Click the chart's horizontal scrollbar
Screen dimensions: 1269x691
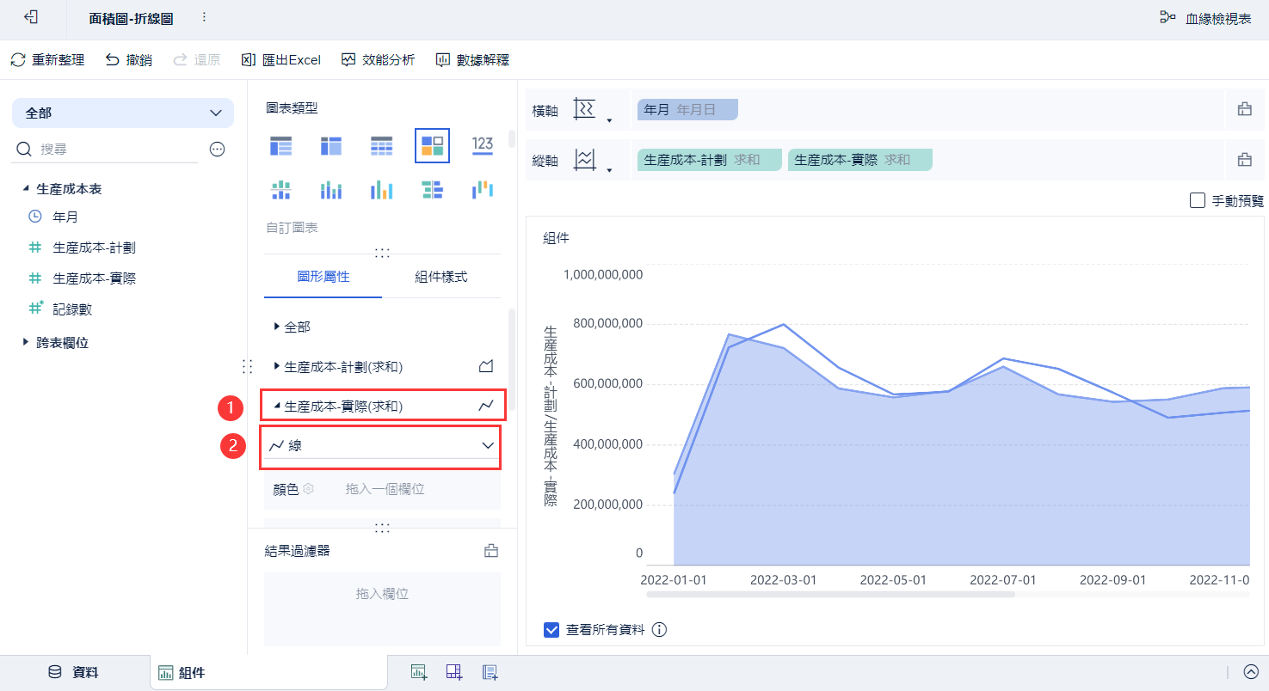click(830, 594)
